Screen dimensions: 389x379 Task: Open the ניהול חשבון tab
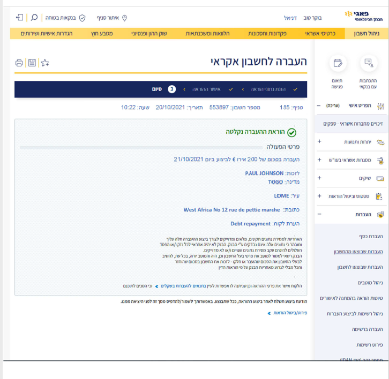366,34
